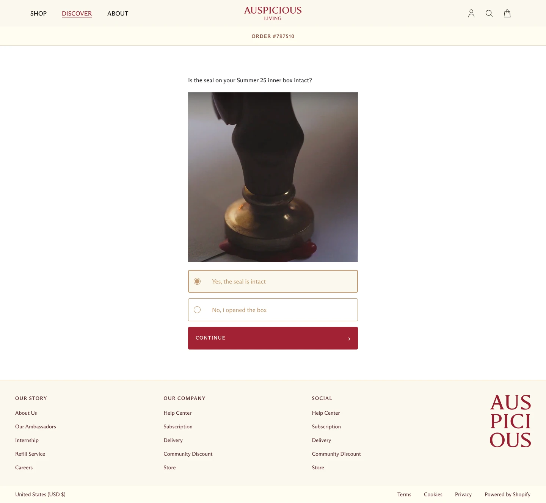Choose the United States (USD $) currency selector
Screen dimensions: 546x503
40,494
